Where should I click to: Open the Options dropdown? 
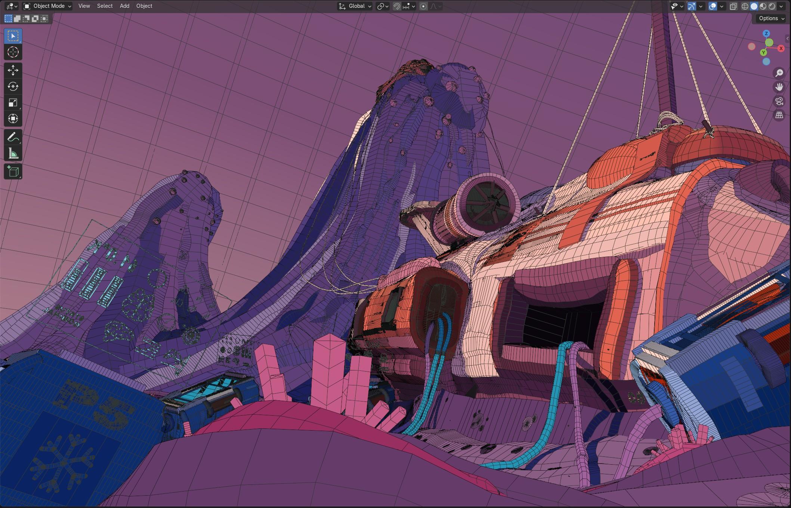pyautogui.click(x=771, y=18)
